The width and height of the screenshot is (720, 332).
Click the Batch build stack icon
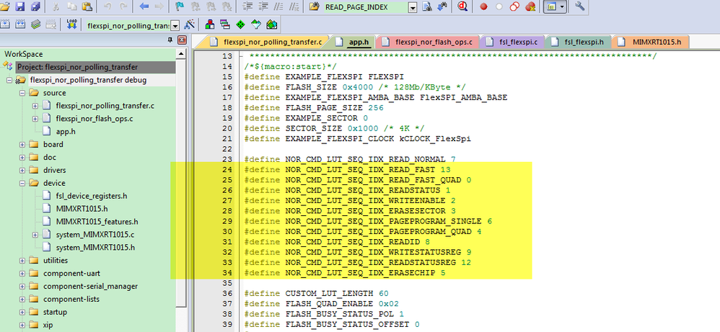tap(36, 24)
